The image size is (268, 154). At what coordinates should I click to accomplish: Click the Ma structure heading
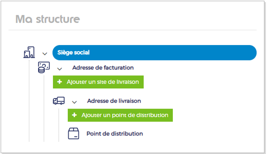(47, 19)
